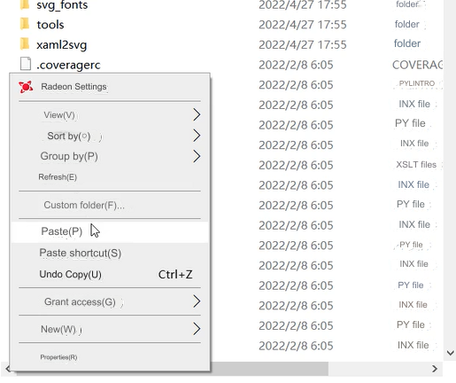Select the svg_fonts folder icon
This screenshot has height=383, width=456.
tap(25, 4)
